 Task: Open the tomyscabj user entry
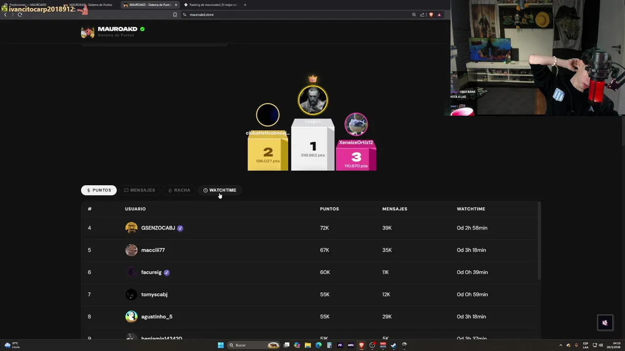154,294
